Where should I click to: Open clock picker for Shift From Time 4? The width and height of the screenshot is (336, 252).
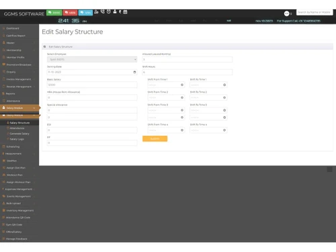(x=182, y=130)
